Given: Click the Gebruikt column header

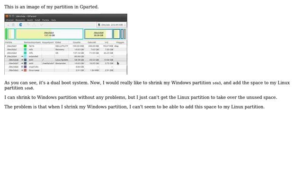Looking at the screenshot, I should (92, 42).
